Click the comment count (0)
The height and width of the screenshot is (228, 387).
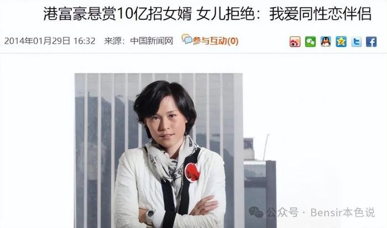233,41
